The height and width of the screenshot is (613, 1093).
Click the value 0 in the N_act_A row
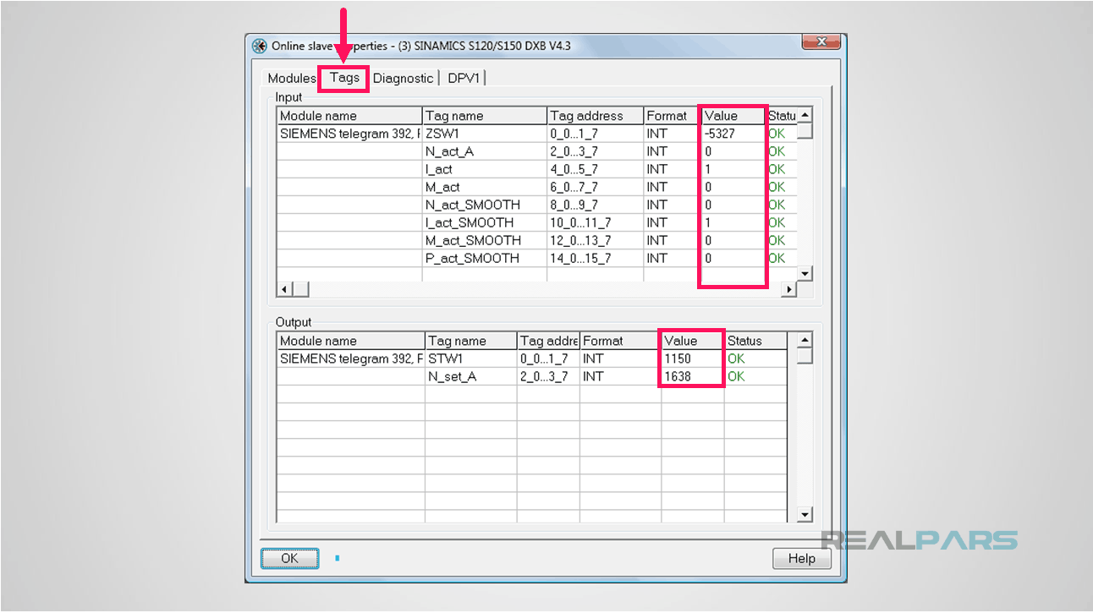pyautogui.click(x=708, y=151)
